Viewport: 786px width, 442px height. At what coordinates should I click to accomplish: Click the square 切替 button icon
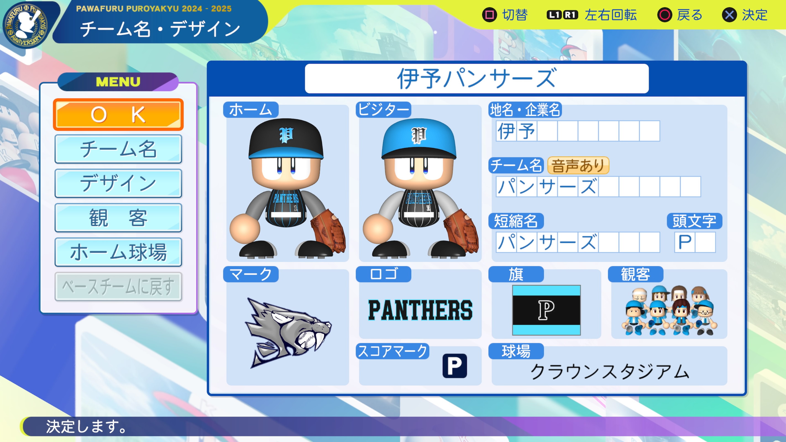tap(489, 15)
